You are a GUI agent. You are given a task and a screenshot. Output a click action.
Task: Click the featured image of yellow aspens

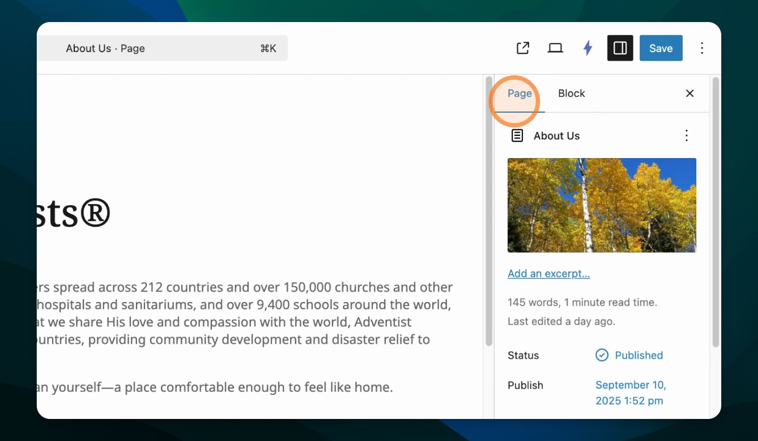[602, 205]
